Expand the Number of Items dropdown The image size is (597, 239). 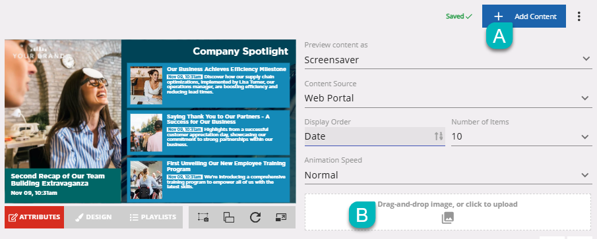[522, 136]
